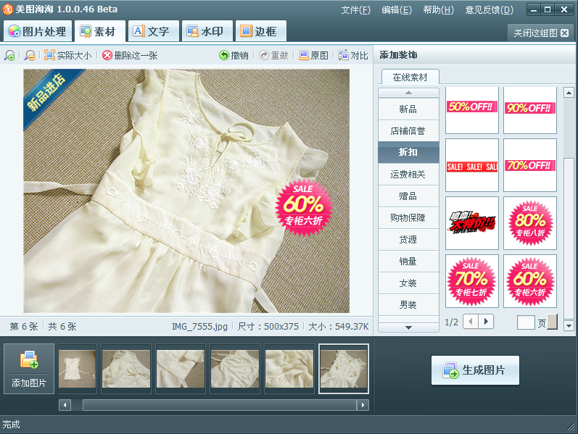Image resolution: width=578 pixels, height=434 pixels.
Task: Choose the 运费相关 category
Action: (408, 175)
